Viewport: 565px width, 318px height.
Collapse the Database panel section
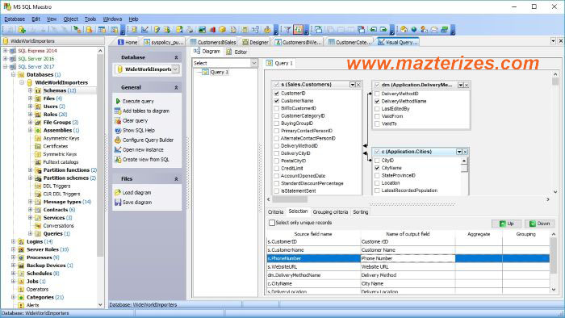coord(176,57)
